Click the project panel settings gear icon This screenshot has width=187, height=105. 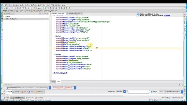point(45,14)
